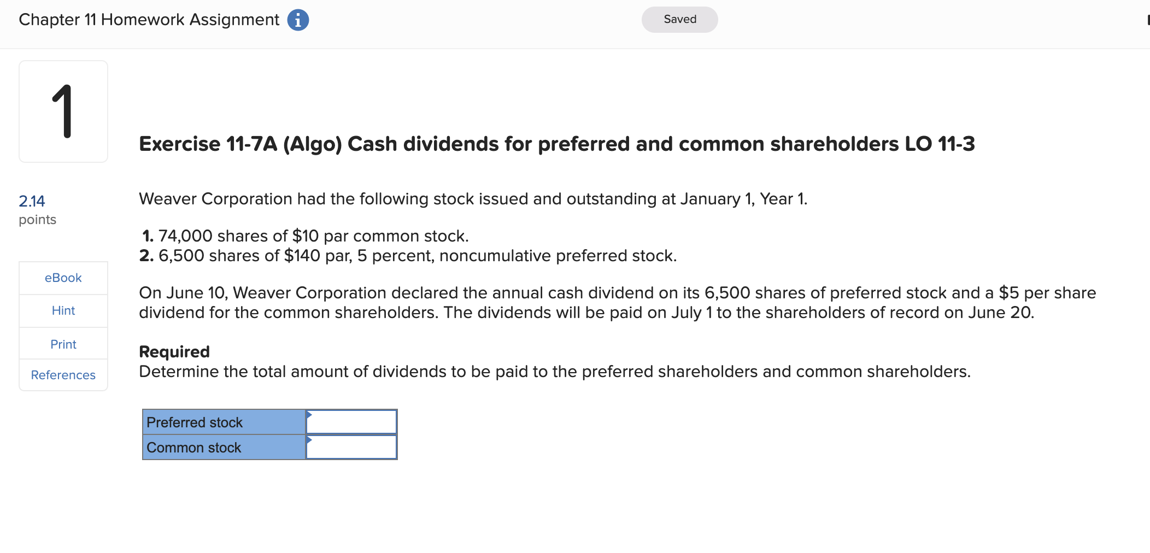Click the partially visible icon at top-right edge
This screenshot has width=1150, height=553.
[1148, 20]
